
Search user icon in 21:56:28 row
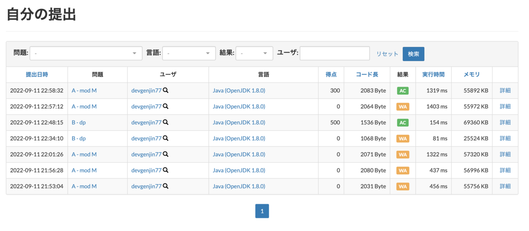(166, 170)
